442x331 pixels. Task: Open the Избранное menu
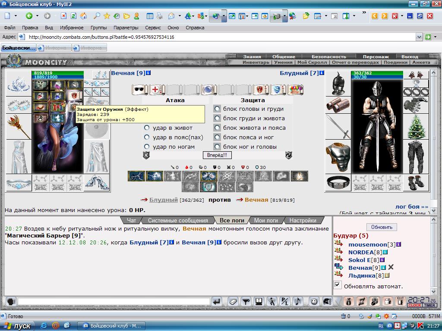click(72, 28)
